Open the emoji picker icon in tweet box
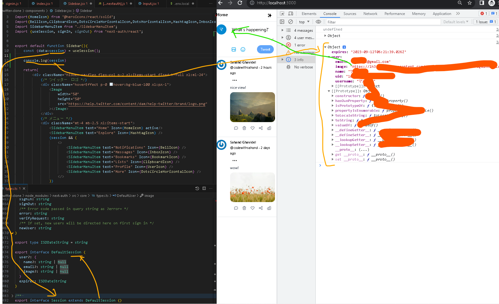 click(243, 49)
